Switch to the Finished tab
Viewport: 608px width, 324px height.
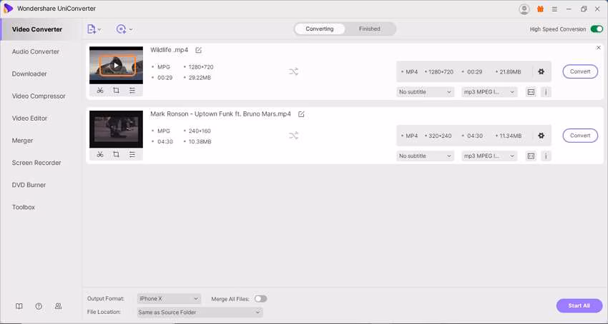370,29
